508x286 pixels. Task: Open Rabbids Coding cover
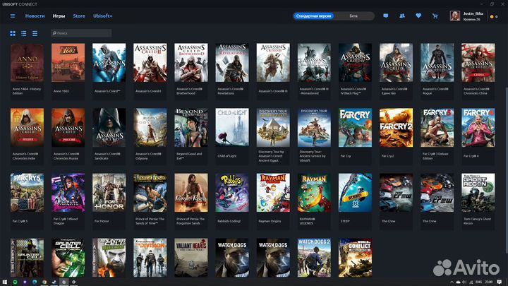[232, 193]
